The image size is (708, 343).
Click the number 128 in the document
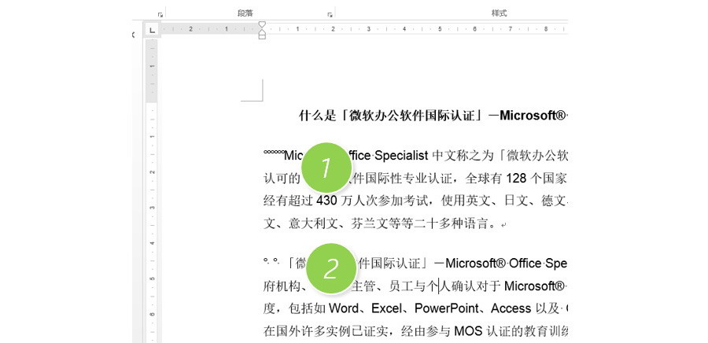click(x=516, y=179)
